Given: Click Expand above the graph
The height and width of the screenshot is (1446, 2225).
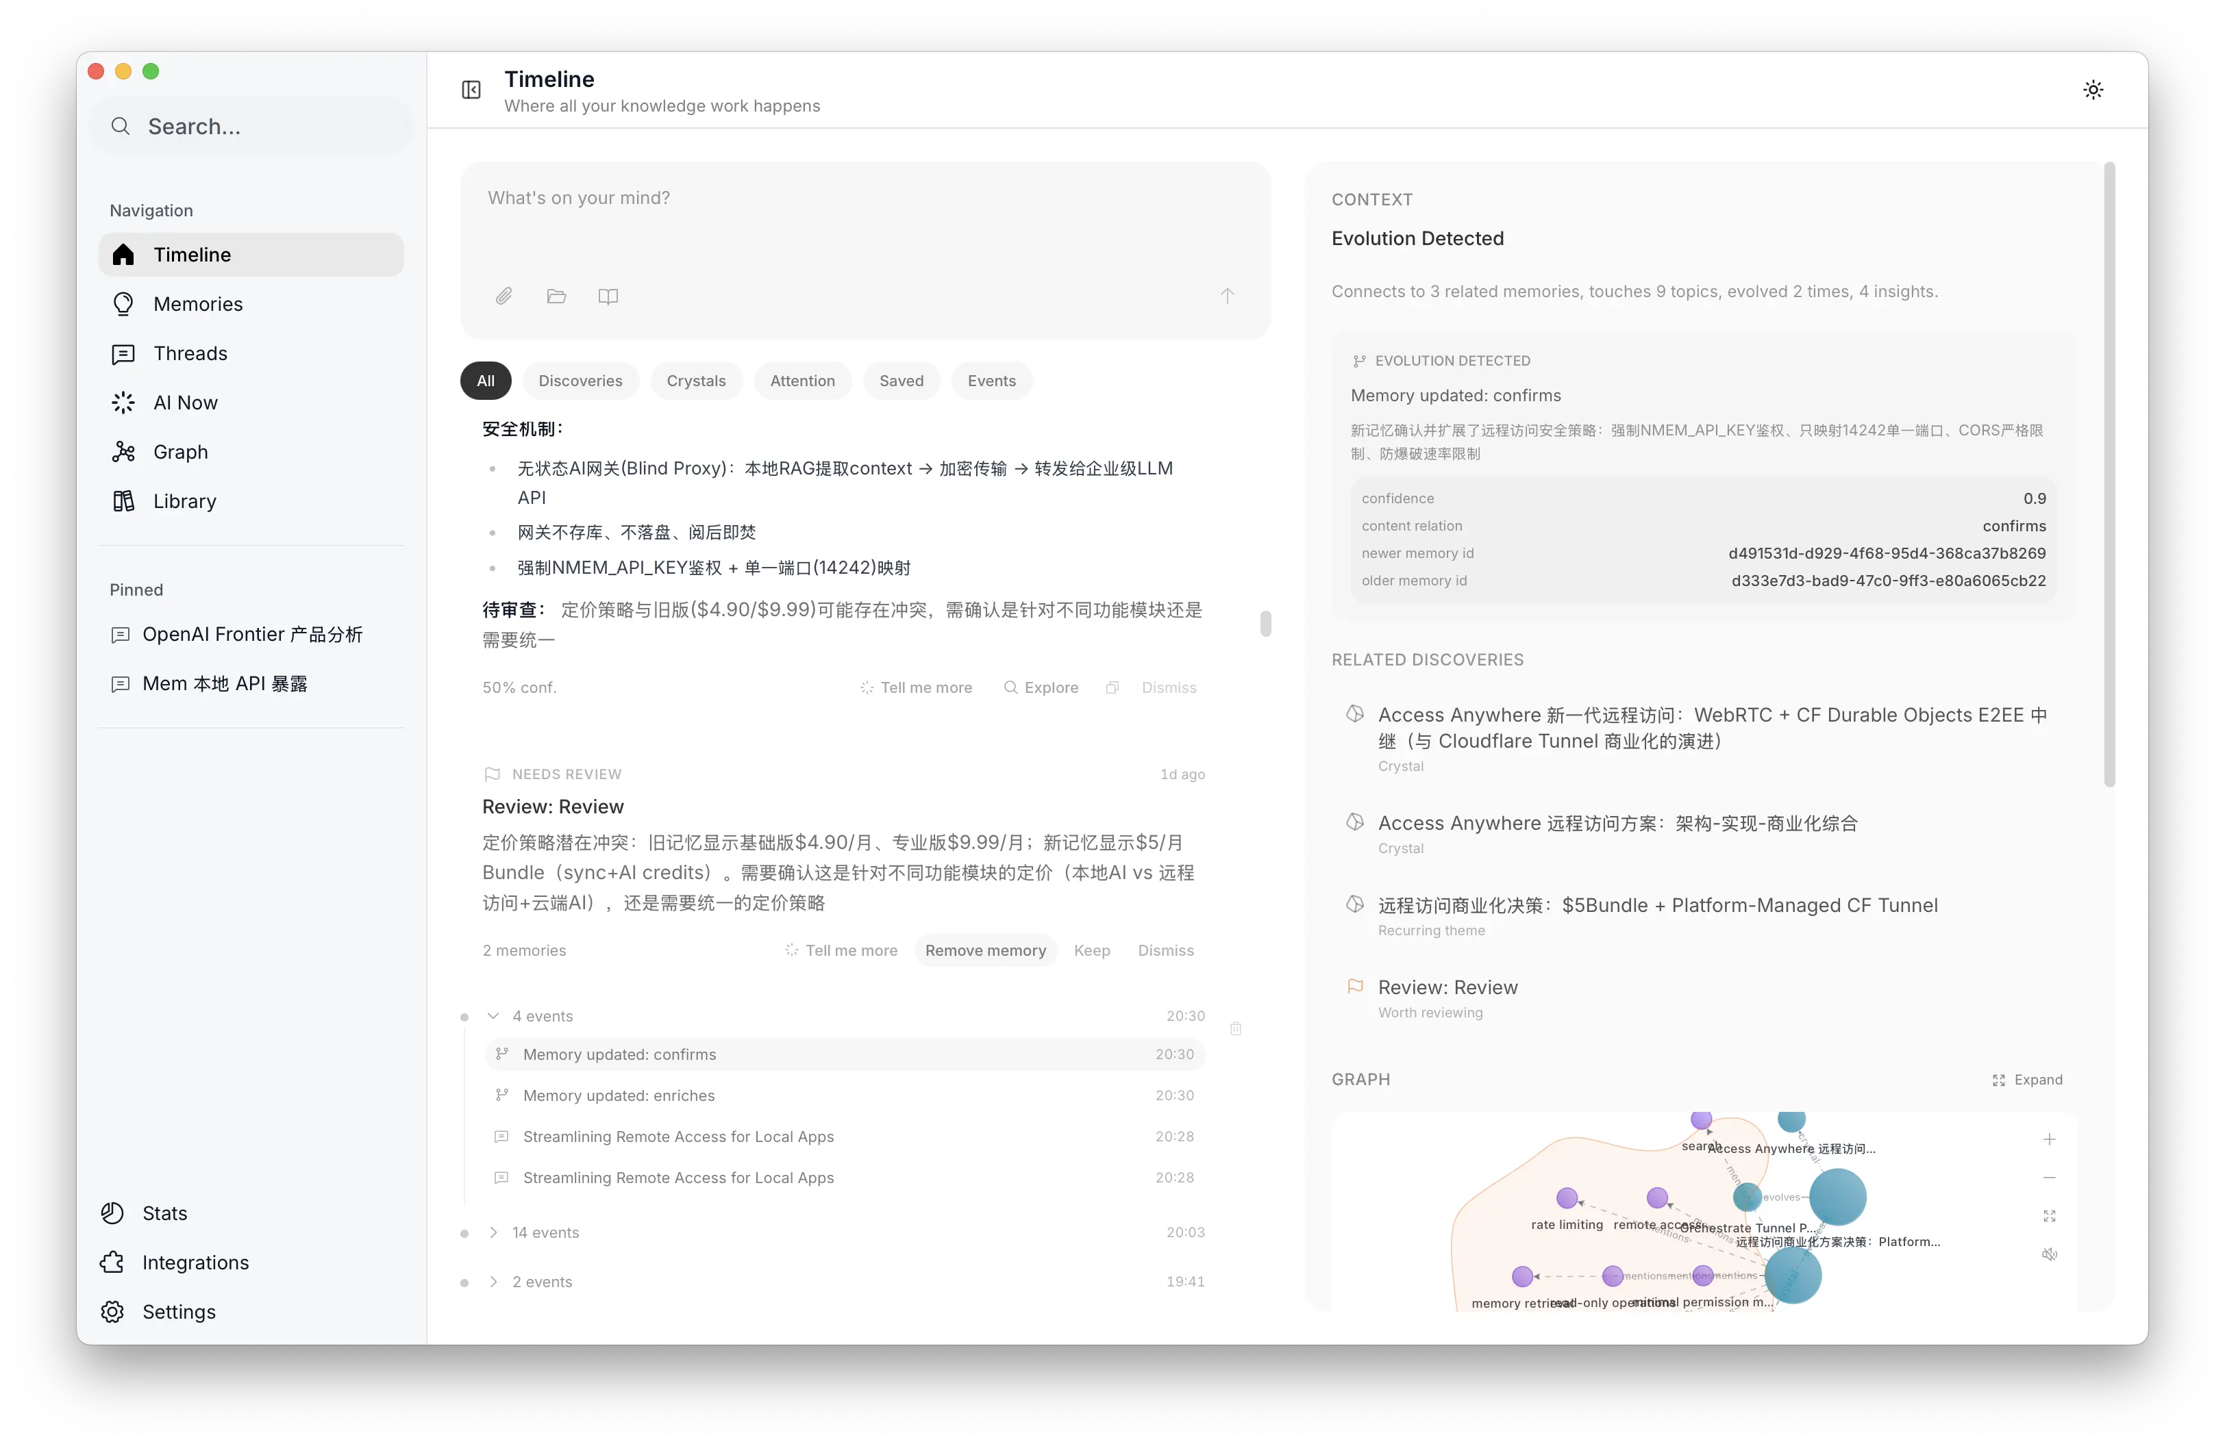Looking at the screenshot, I should click(2028, 1080).
